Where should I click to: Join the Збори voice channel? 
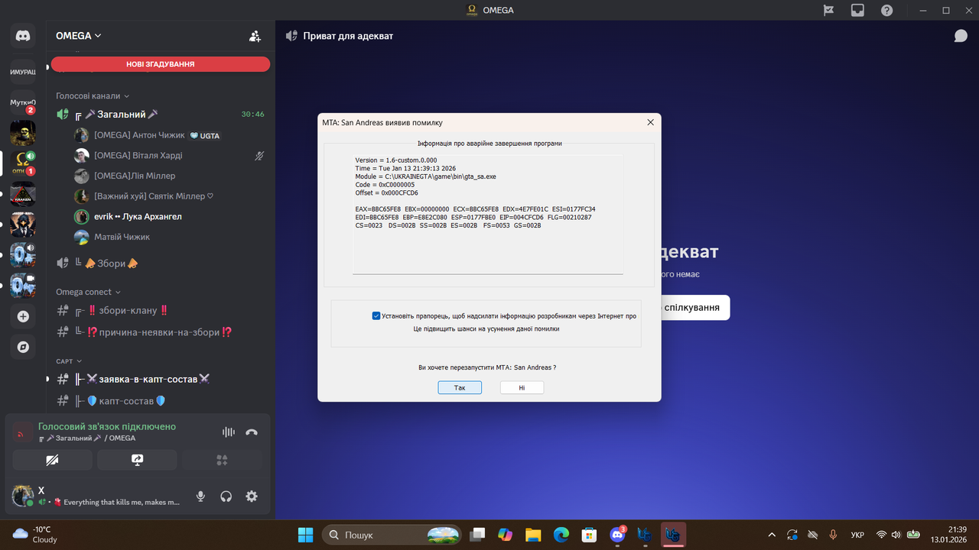(161, 264)
